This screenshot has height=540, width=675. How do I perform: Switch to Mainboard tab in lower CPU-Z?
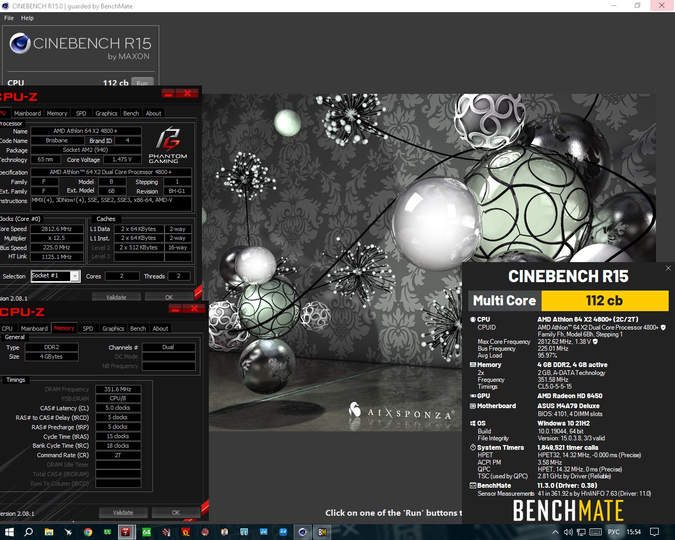pyautogui.click(x=34, y=329)
